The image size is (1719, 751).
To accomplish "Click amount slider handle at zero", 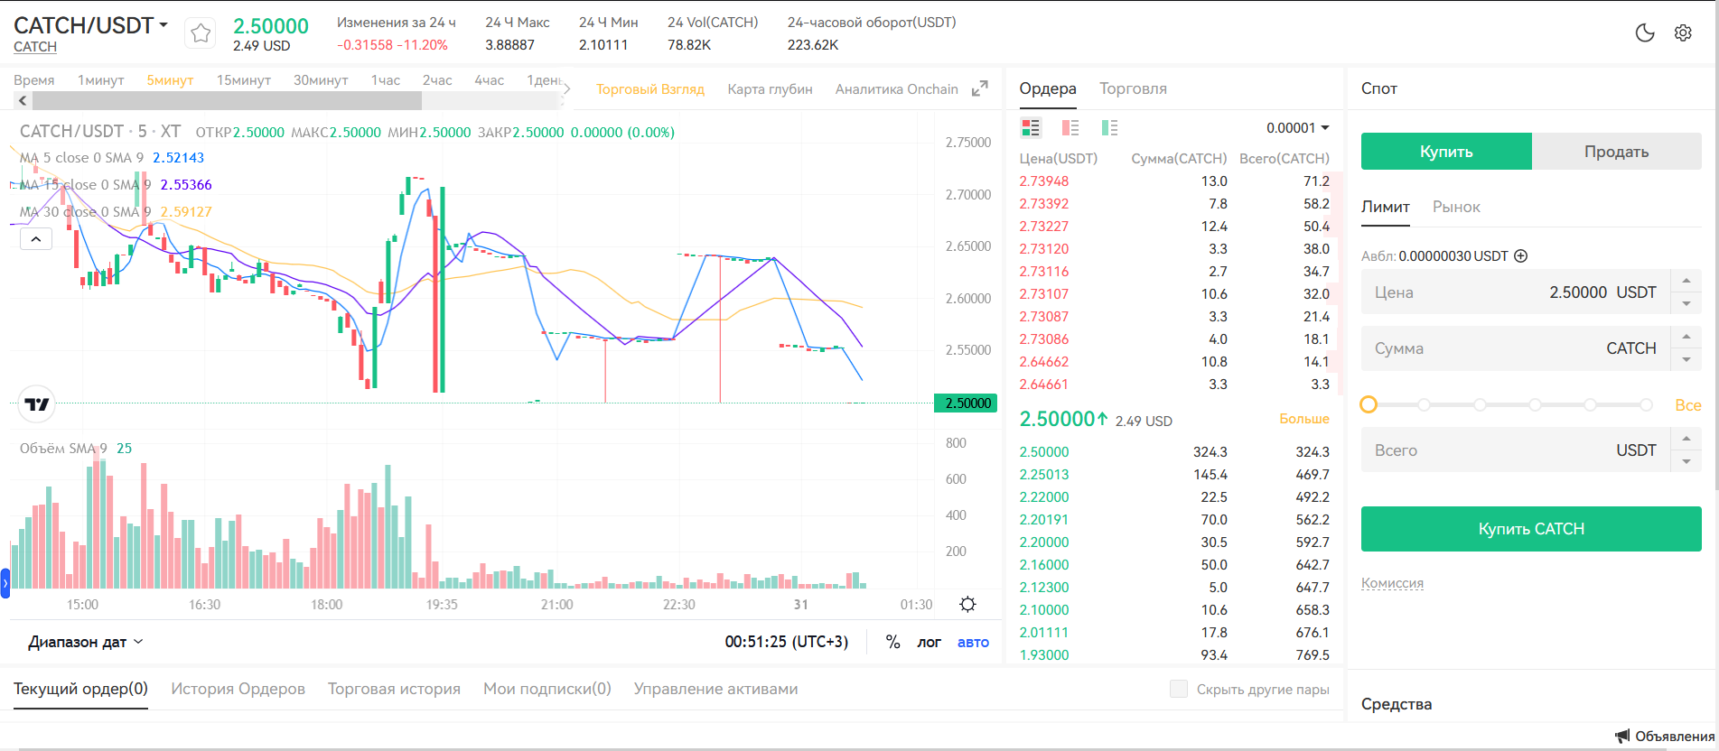I will tap(1369, 404).
